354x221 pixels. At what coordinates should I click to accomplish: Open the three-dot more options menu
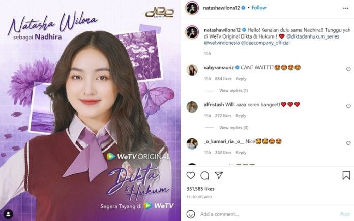click(346, 8)
